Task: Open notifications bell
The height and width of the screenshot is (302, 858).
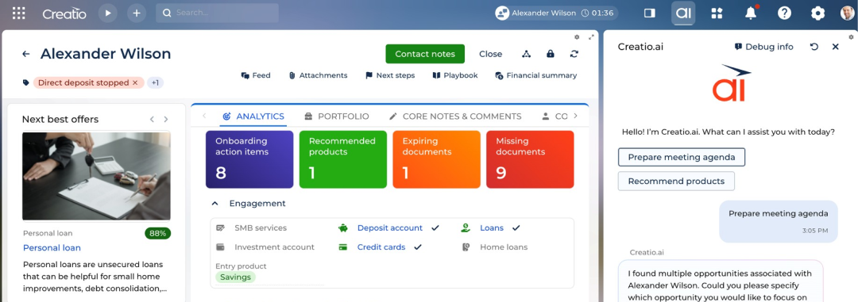Action: tap(752, 13)
